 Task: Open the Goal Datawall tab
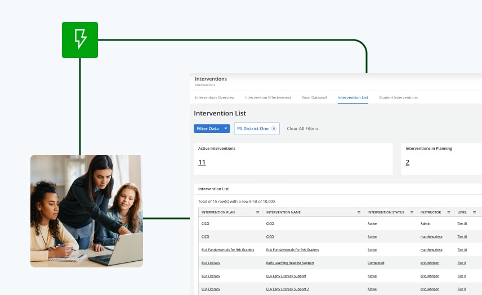click(x=314, y=97)
